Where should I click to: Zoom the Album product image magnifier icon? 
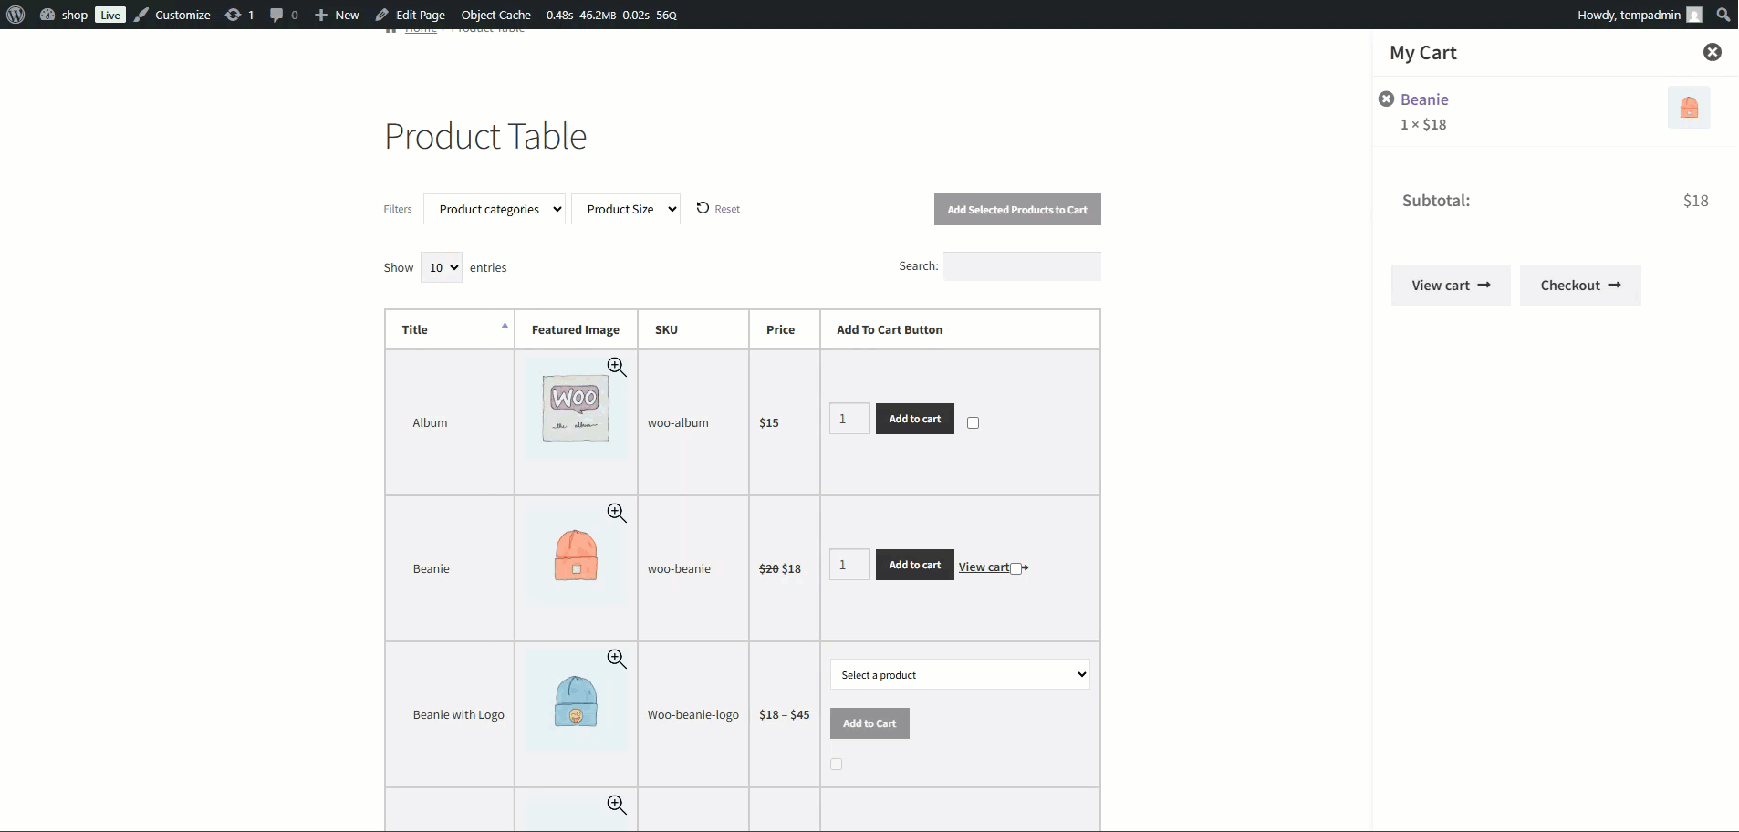point(617,366)
